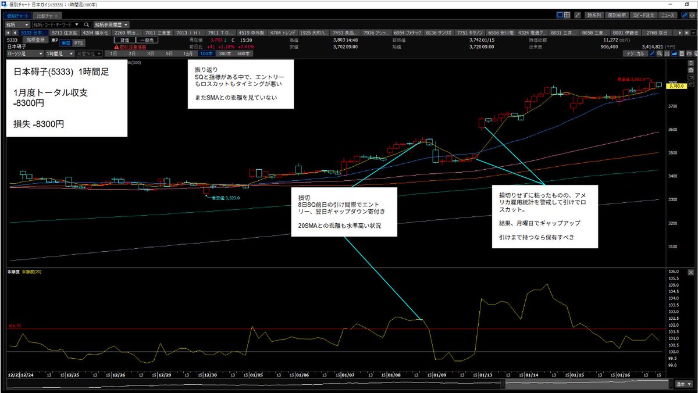698x393 pixels.
Task: Open ローソク足 chart type dropdown
Action: coord(24,53)
